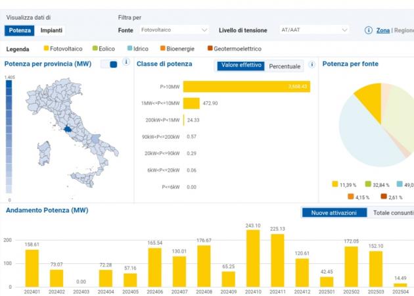Screen dimensions: 414x296
Task: Toggle the province map view switch
Action: pyautogui.click(x=109, y=64)
